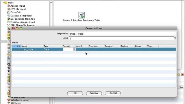185x104 pixels.
Task: Select Email messages input step
Action: (23, 22)
